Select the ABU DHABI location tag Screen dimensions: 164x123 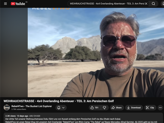point(35,116)
